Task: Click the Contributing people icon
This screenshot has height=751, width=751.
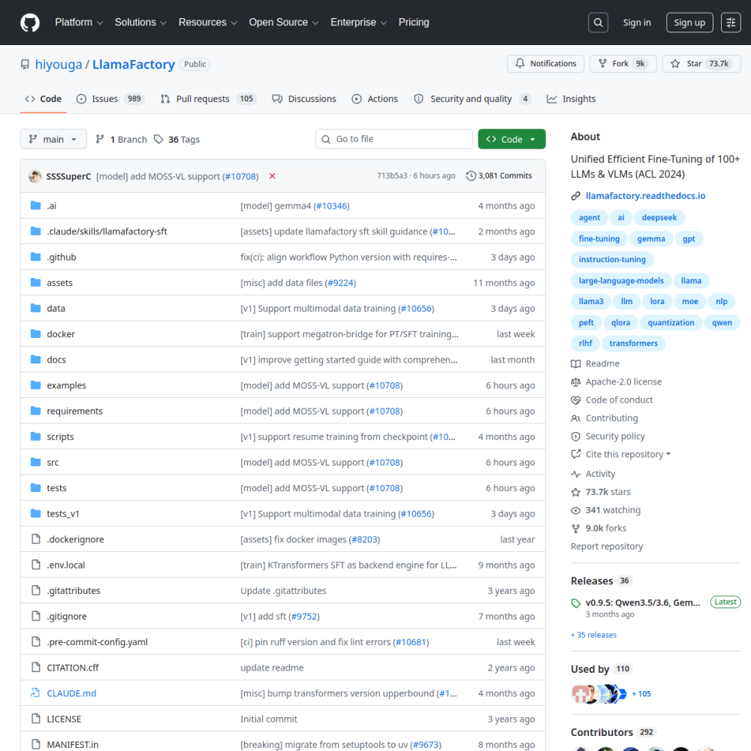Action: pos(576,418)
